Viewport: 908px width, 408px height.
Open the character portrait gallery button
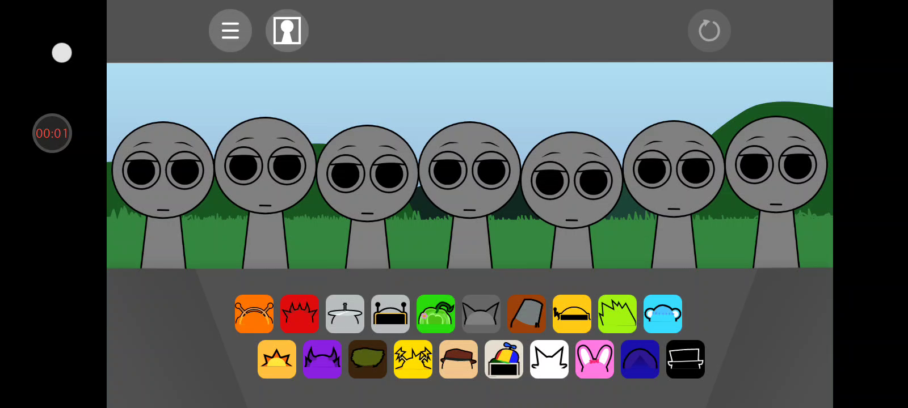287,31
